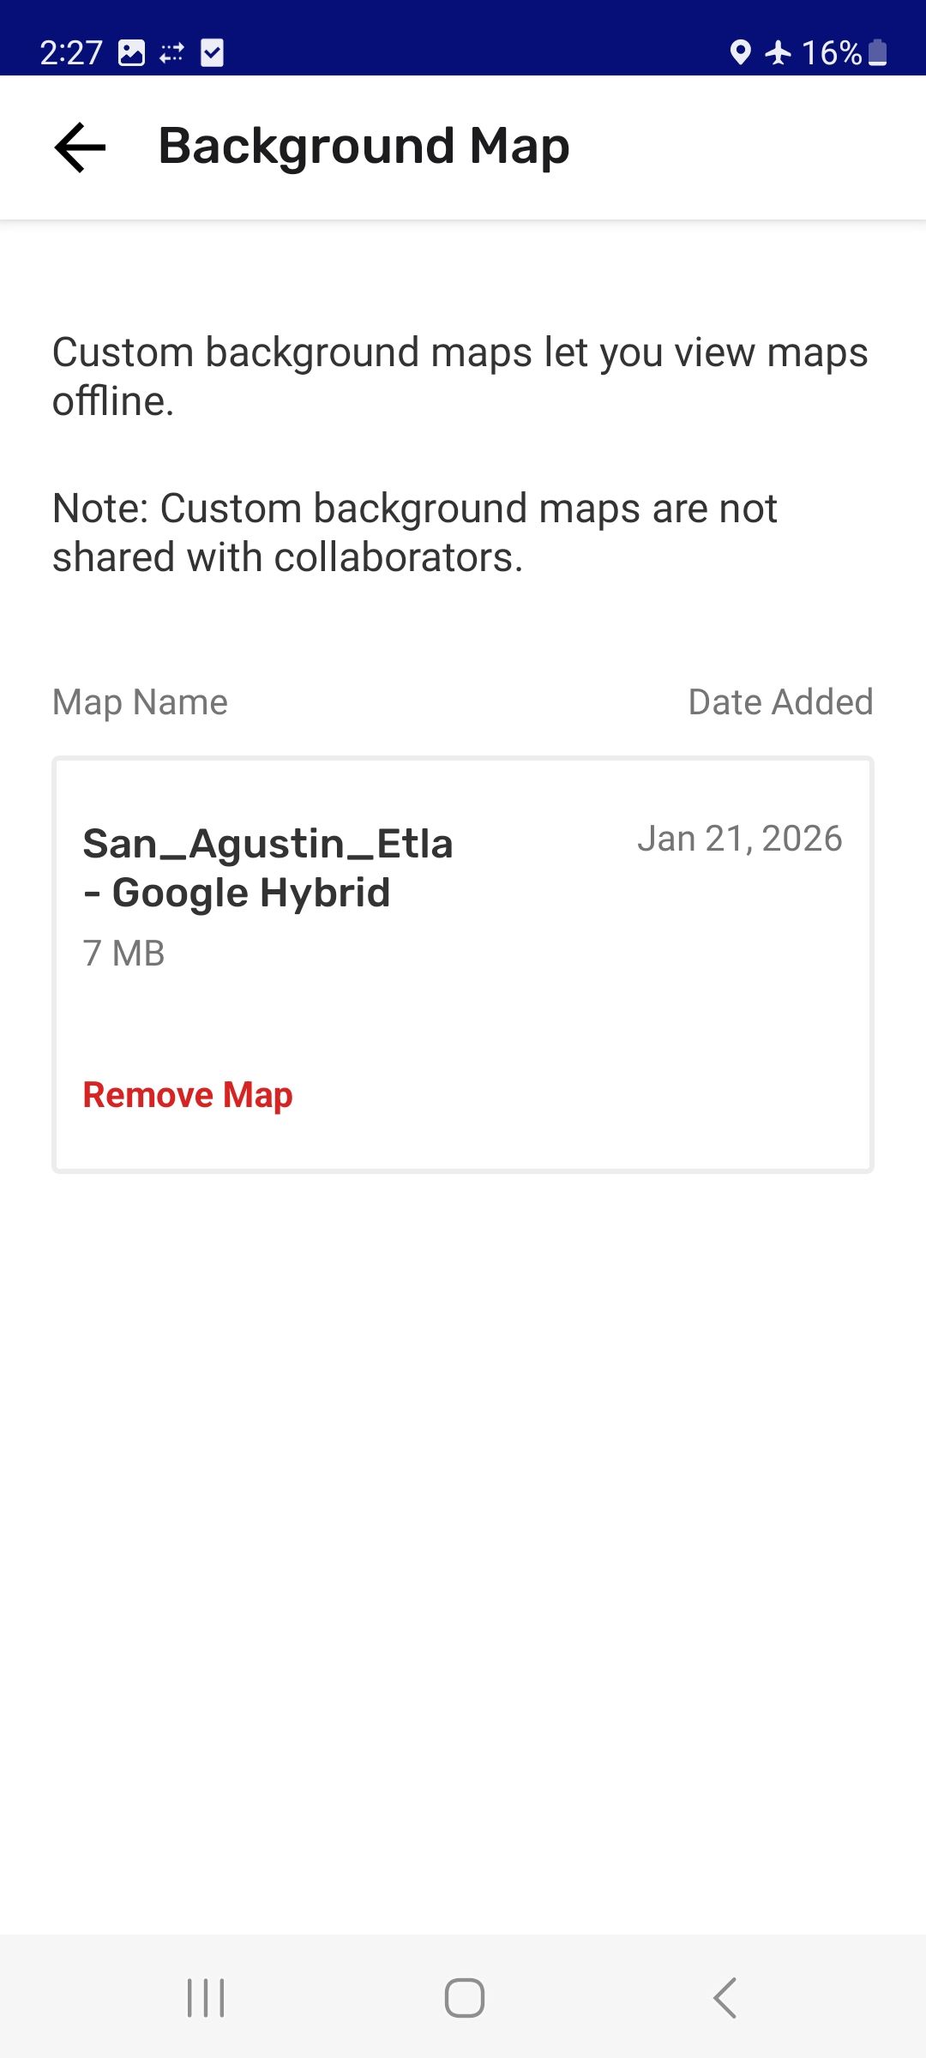
Task: Tap the Android back chevron
Action: click(725, 1998)
